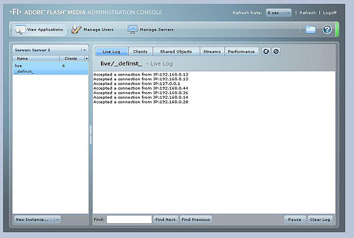The height and width of the screenshot is (238, 354).
Task: Click the client count 6 cell
Action: coord(64,66)
